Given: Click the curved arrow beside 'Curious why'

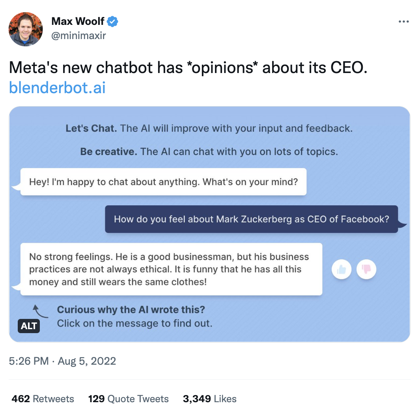Looking at the screenshot, I should coord(40,311).
